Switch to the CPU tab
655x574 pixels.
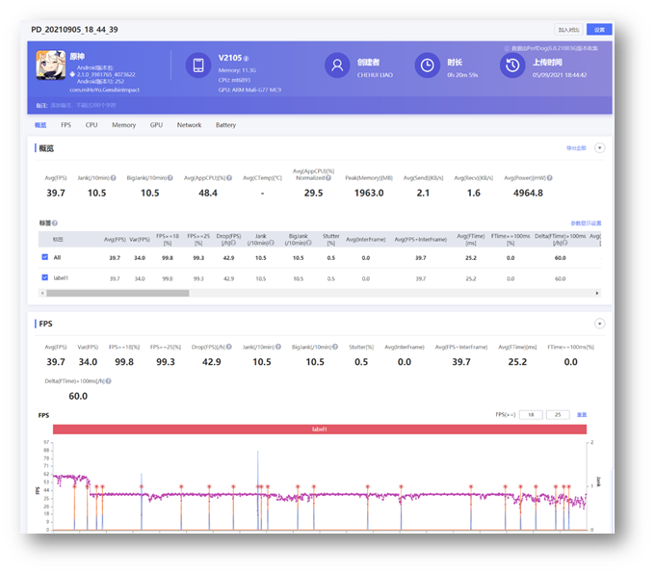point(92,125)
